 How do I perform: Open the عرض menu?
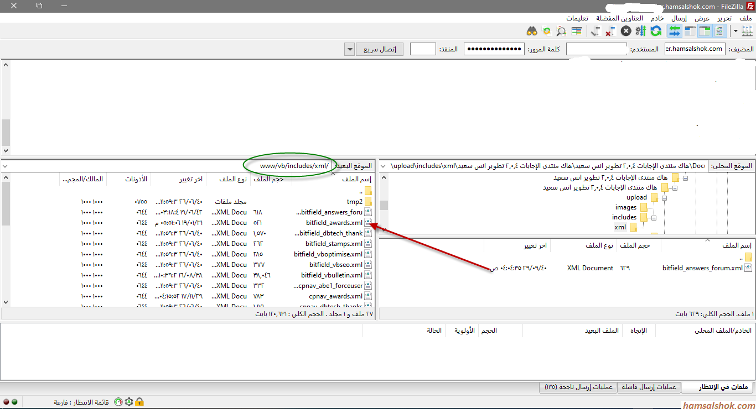[702, 18]
